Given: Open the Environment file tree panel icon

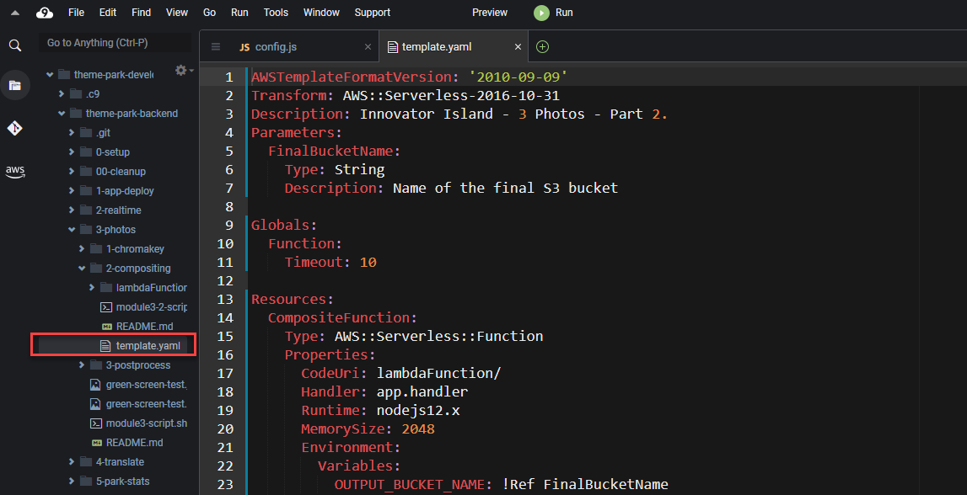Looking at the screenshot, I should click(15, 84).
